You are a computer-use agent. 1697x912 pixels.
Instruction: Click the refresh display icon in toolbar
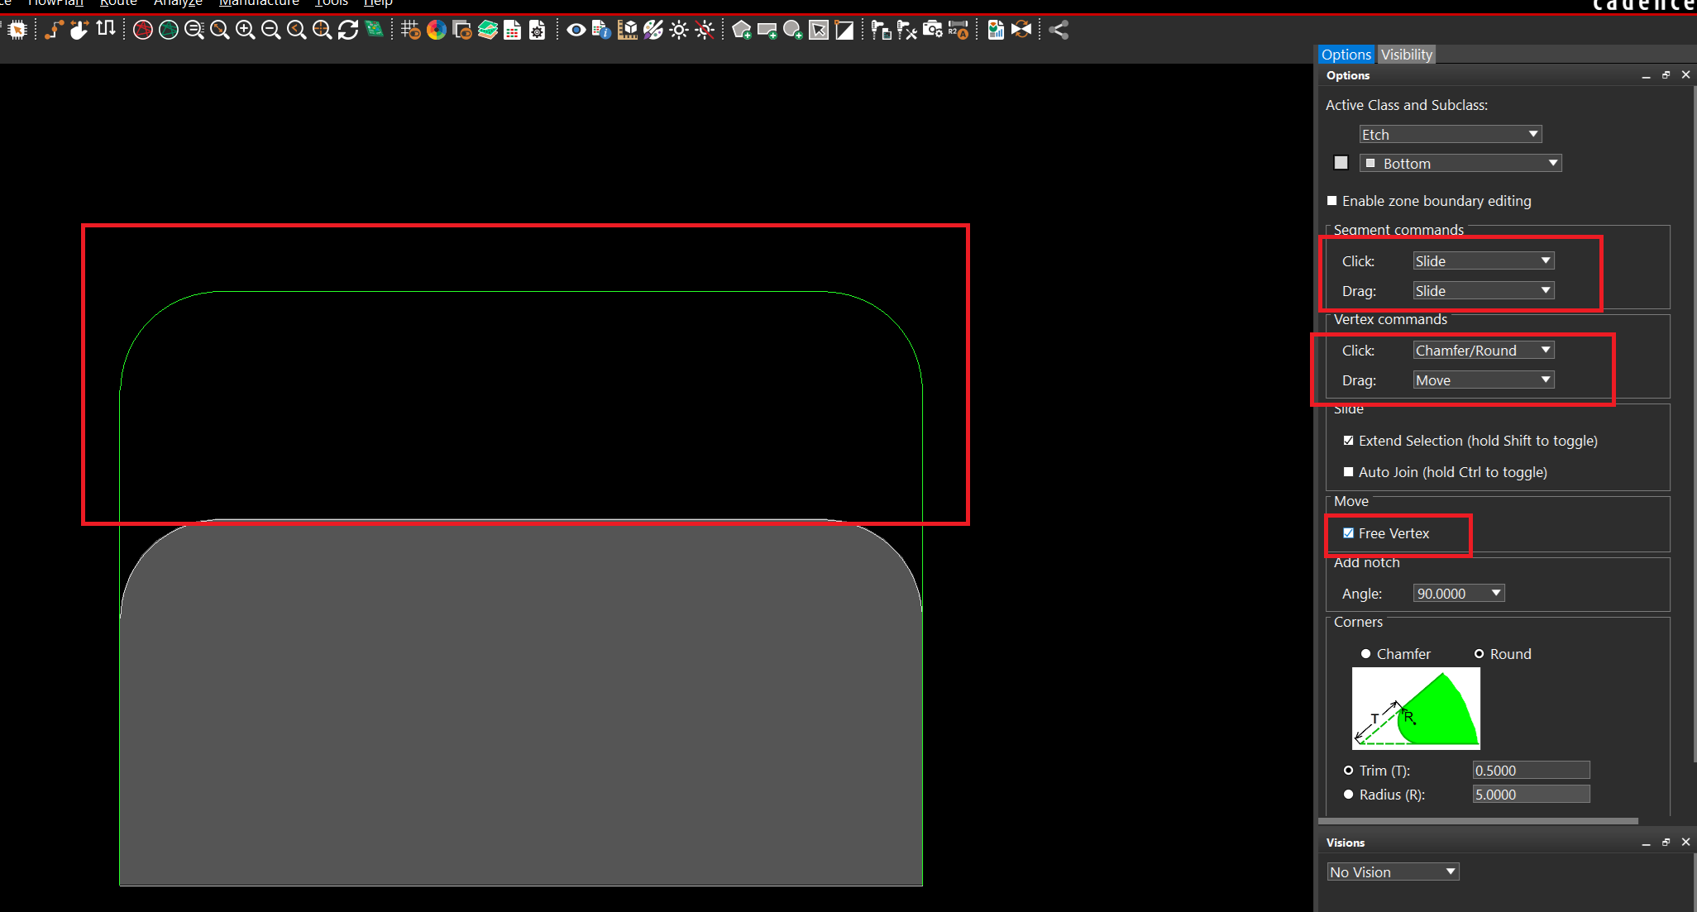tap(348, 31)
